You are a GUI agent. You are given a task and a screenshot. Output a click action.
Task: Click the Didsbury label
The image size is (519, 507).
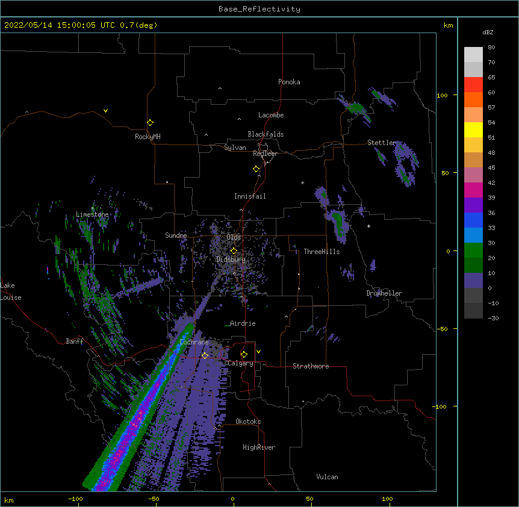231,260
